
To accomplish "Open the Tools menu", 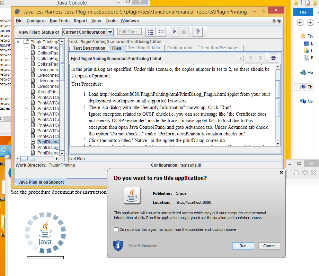I will (x=111, y=21).
